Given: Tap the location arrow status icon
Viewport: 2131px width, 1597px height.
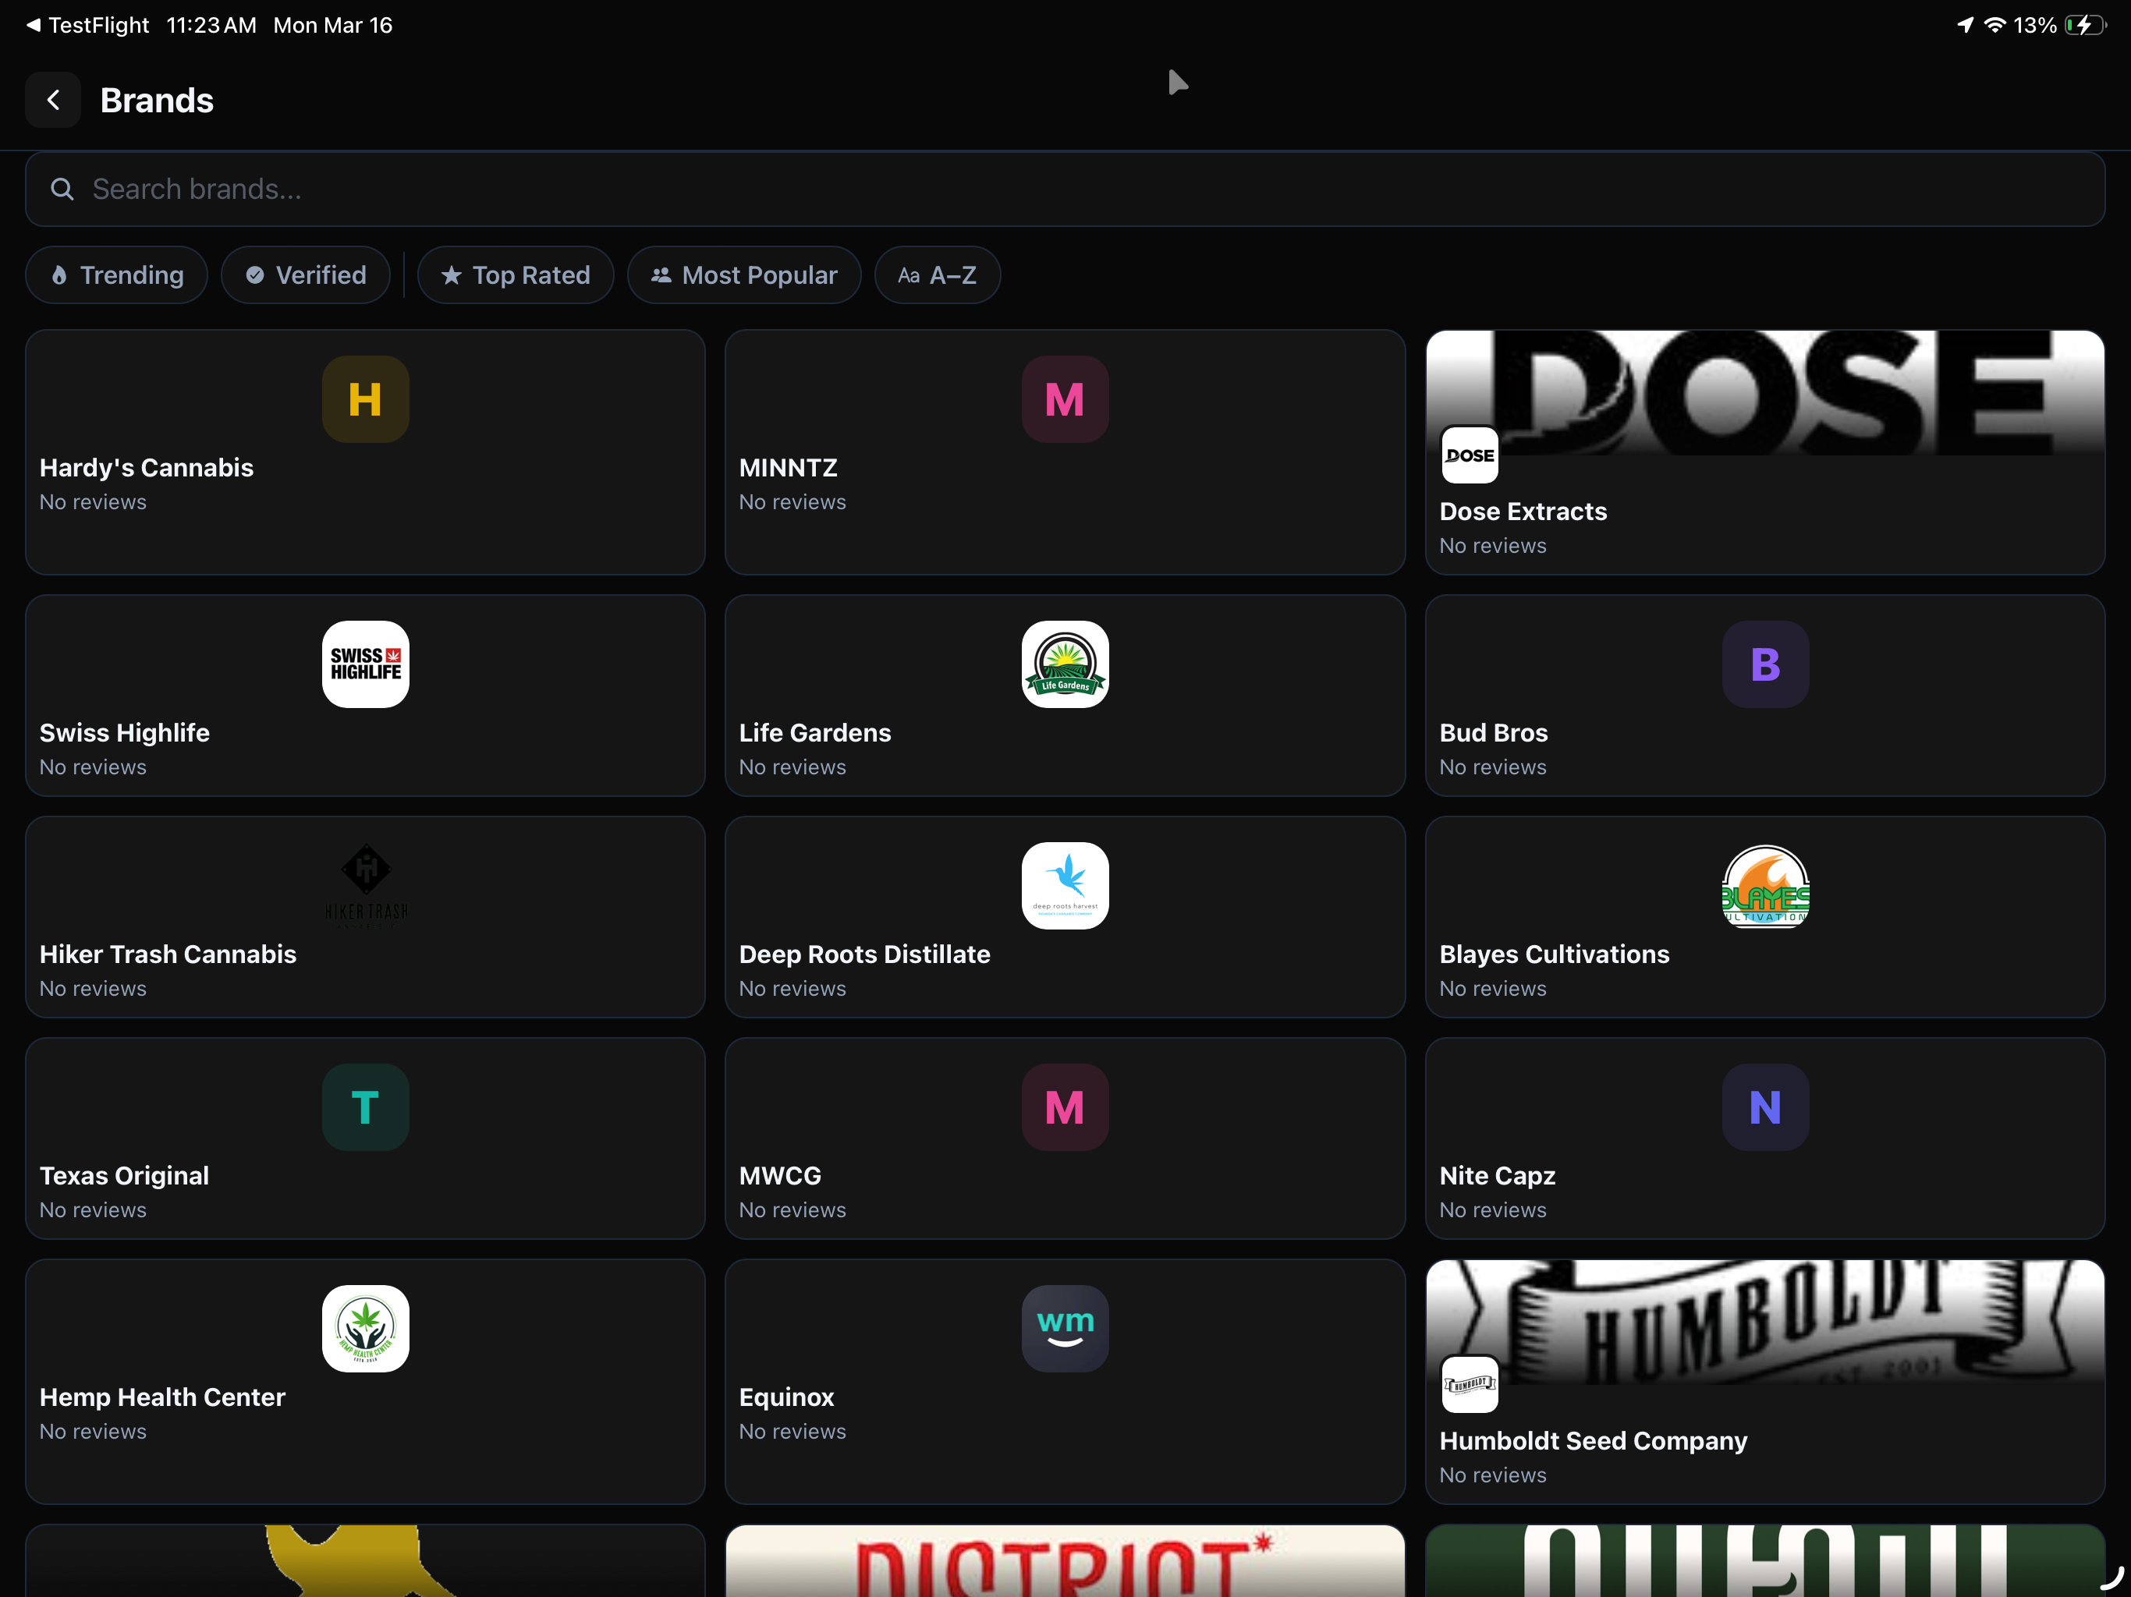Looking at the screenshot, I should [1966, 25].
